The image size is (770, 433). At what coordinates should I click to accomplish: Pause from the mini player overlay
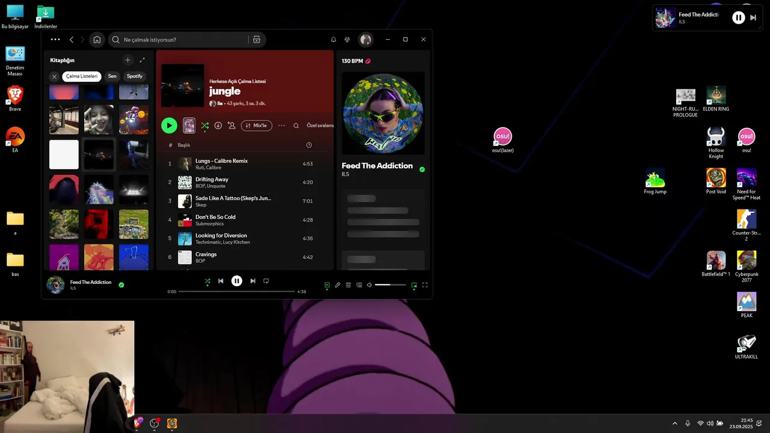(739, 18)
